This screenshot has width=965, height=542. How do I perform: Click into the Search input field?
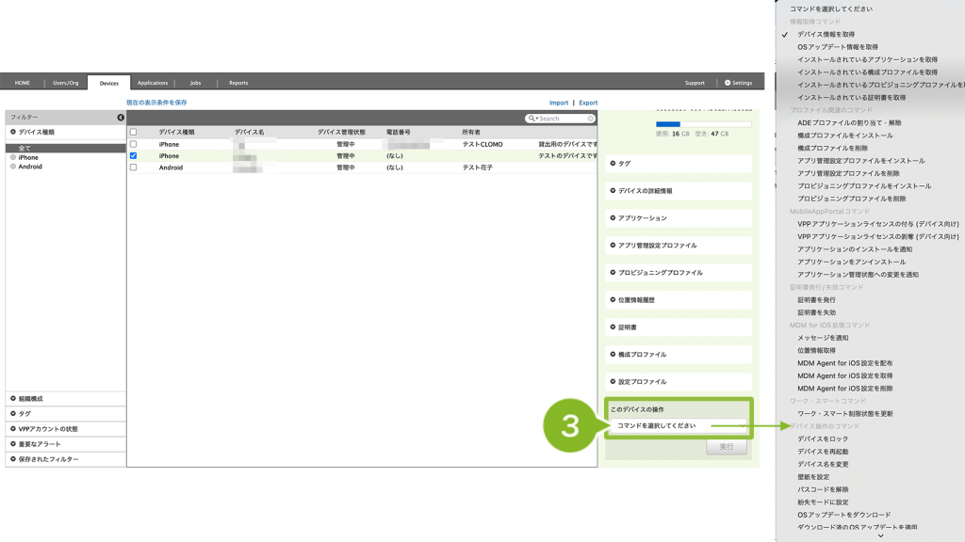pyautogui.click(x=562, y=119)
